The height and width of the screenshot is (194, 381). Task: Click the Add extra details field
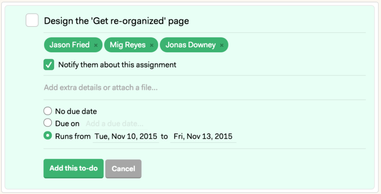(x=205, y=88)
